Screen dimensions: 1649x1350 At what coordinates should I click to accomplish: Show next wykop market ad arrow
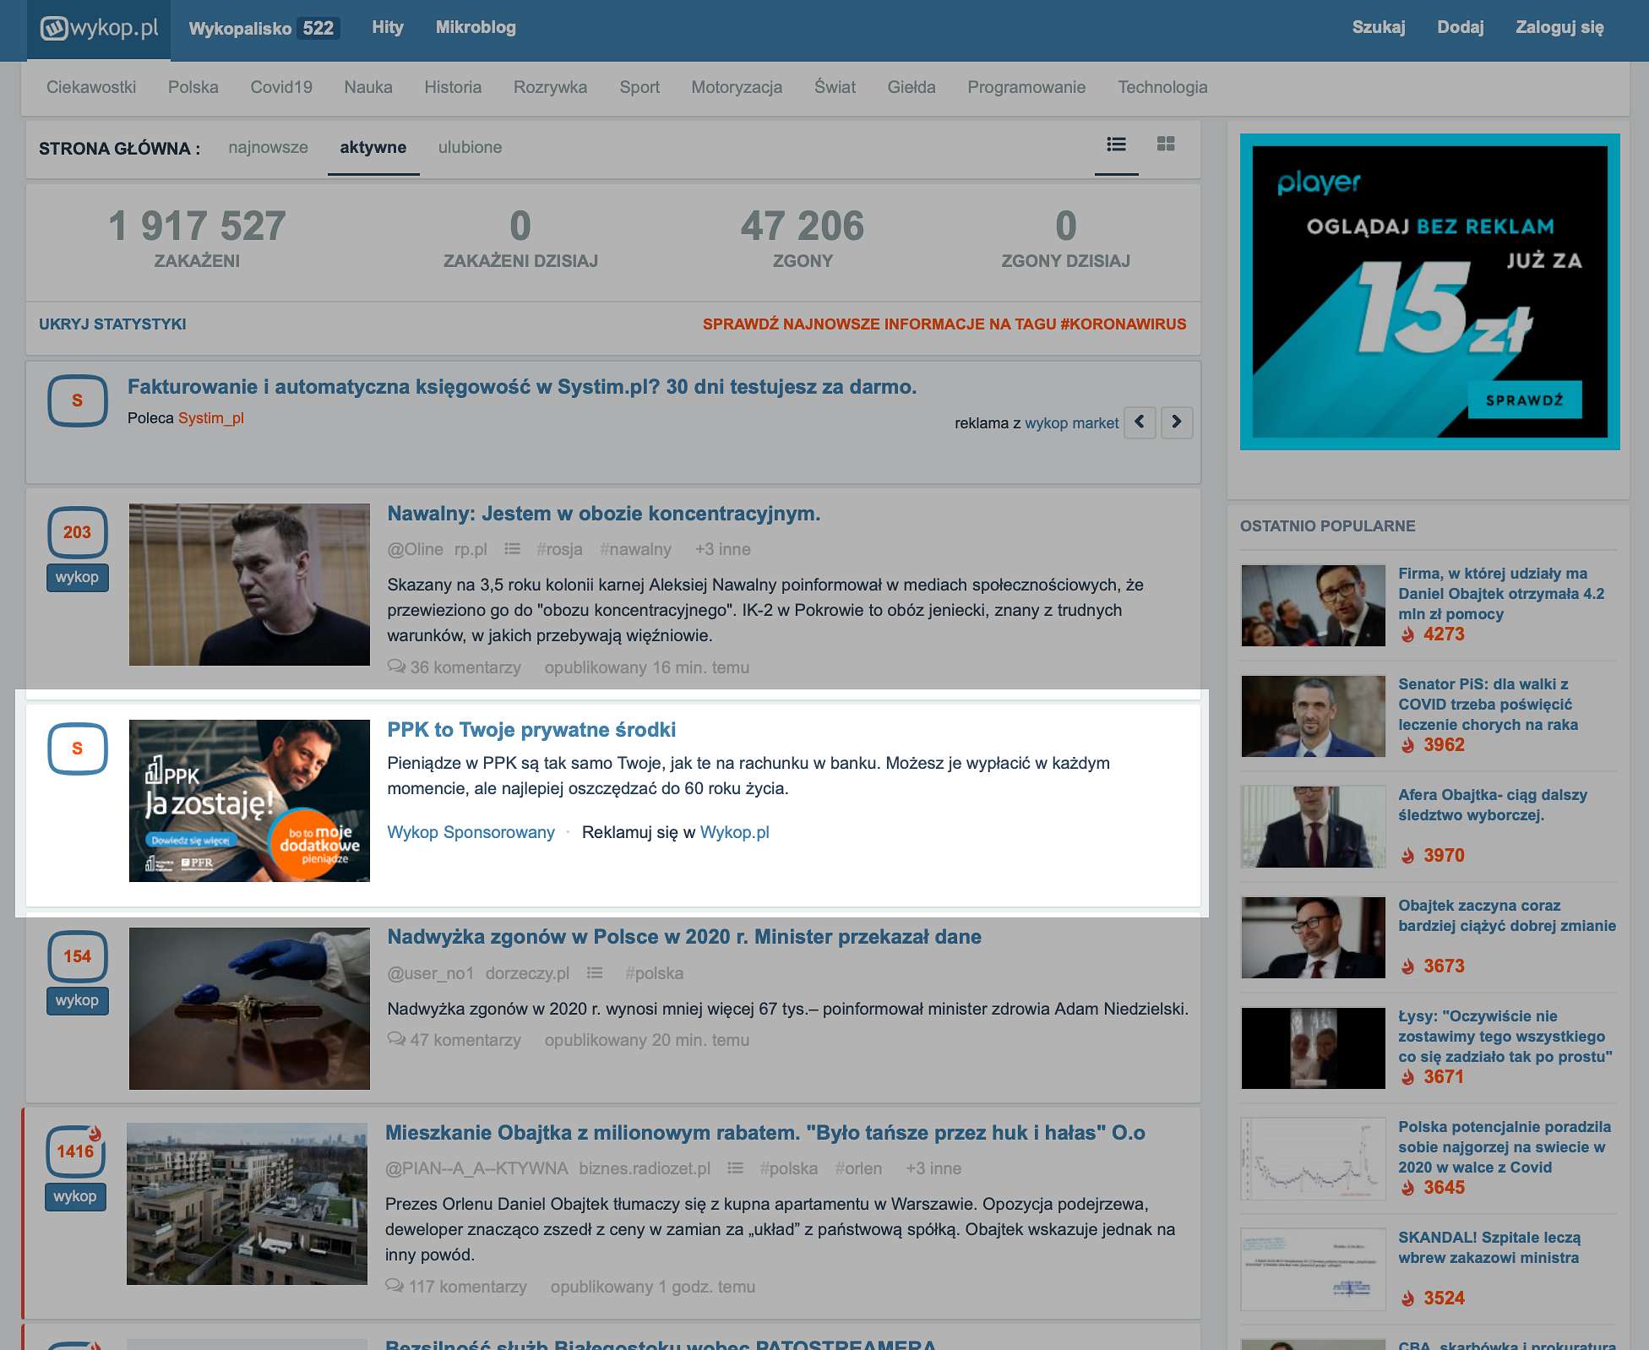click(1177, 422)
